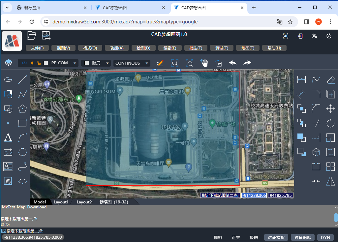The width and height of the screenshot is (338, 242).
Task: Select the linear dimension tool
Action: (301, 79)
